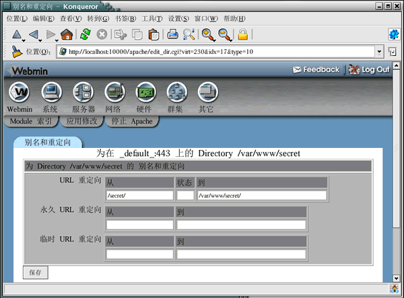
Task: Click the vertical scrollbar down arrow
Action: tap(397, 278)
